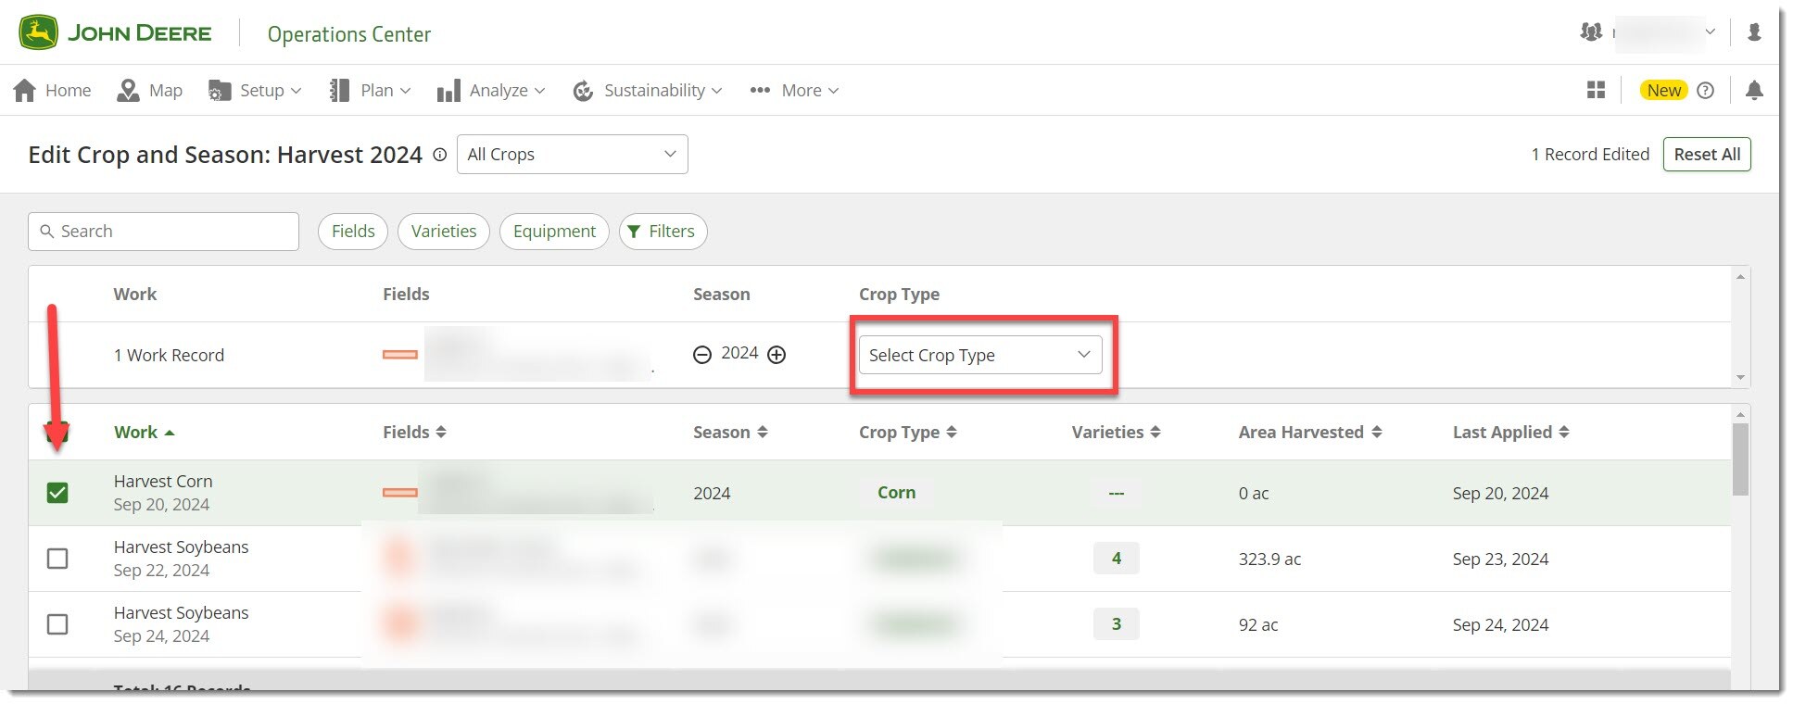Check the Harvest Soybeans Sep 22 checkbox

[57, 559]
